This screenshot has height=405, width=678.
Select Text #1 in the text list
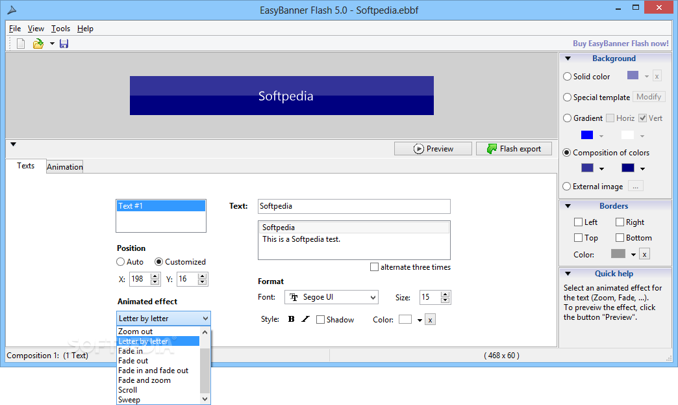point(161,206)
